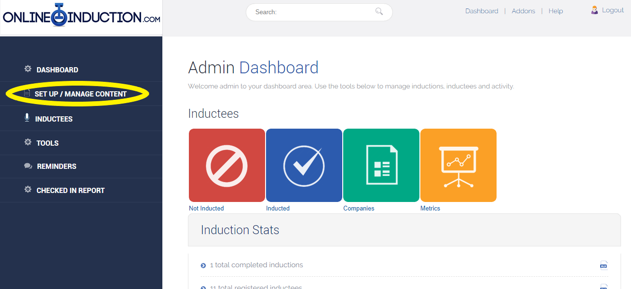Go to Checked In Report

[x=71, y=191]
